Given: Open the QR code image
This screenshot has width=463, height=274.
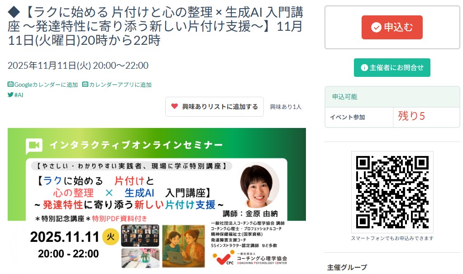Looking at the screenshot, I should coord(392,192).
